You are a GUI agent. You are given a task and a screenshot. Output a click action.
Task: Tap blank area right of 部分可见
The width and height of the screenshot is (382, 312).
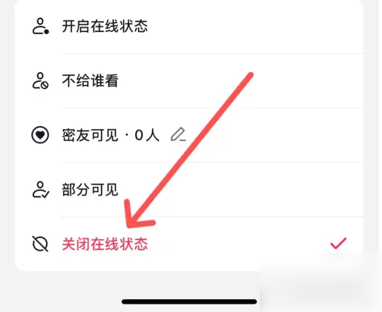pyautogui.click(x=279, y=190)
